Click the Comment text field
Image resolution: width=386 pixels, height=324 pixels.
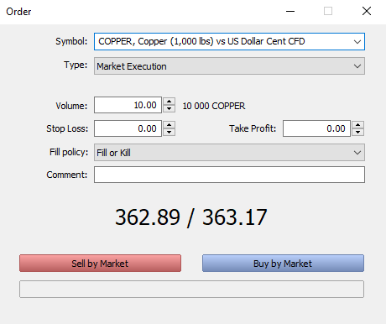[229, 175]
